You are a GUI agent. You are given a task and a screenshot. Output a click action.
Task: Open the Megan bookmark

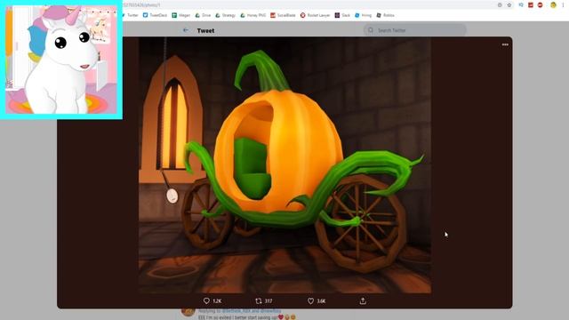181,15
